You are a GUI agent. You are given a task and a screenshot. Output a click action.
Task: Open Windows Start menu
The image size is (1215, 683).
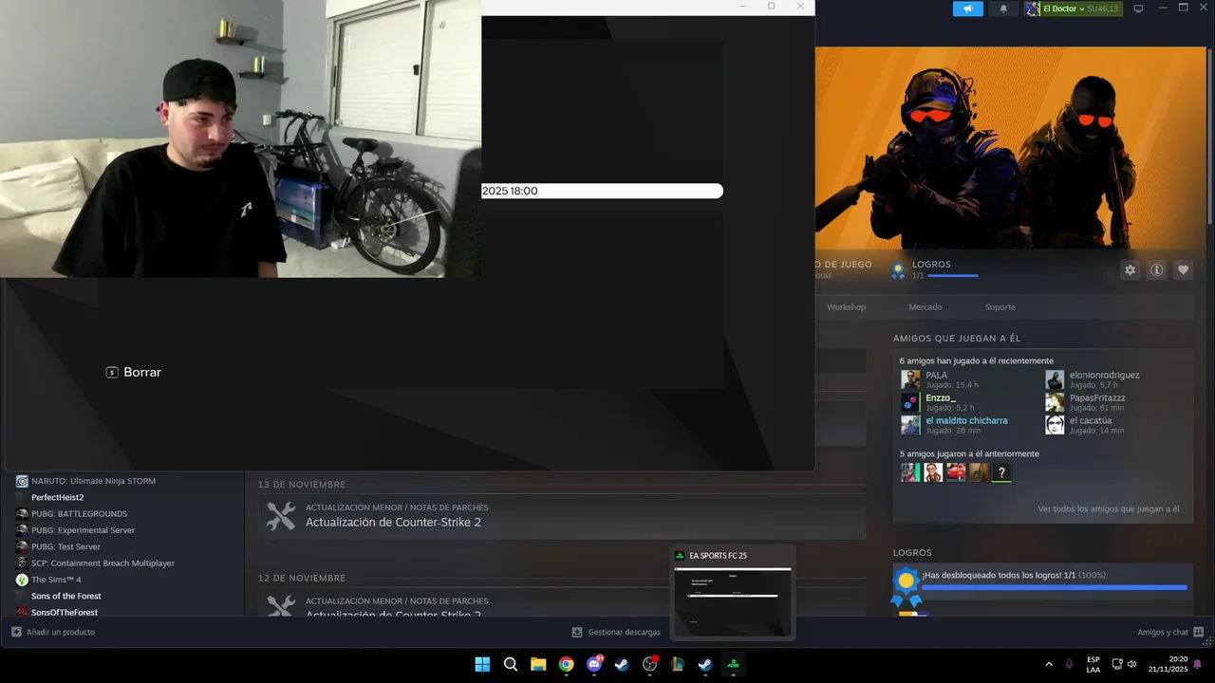[x=482, y=664]
